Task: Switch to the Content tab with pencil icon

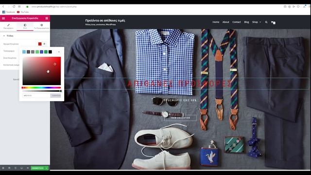Action: point(8,26)
